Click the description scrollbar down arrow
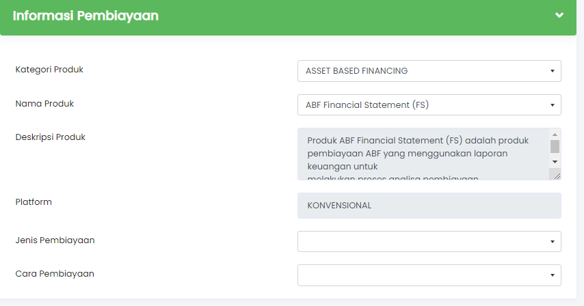Image resolution: width=584 pixels, height=306 pixels. point(555,162)
